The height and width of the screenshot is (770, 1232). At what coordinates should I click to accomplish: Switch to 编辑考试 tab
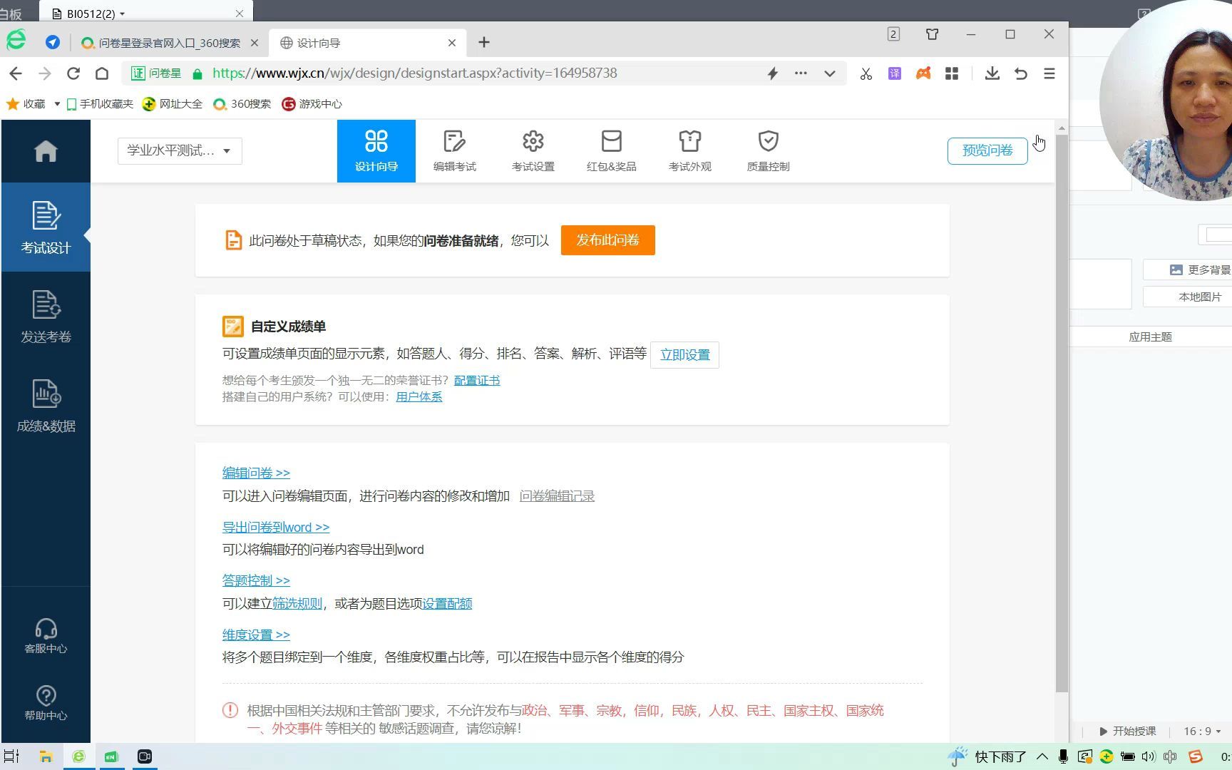coord(455,151)
